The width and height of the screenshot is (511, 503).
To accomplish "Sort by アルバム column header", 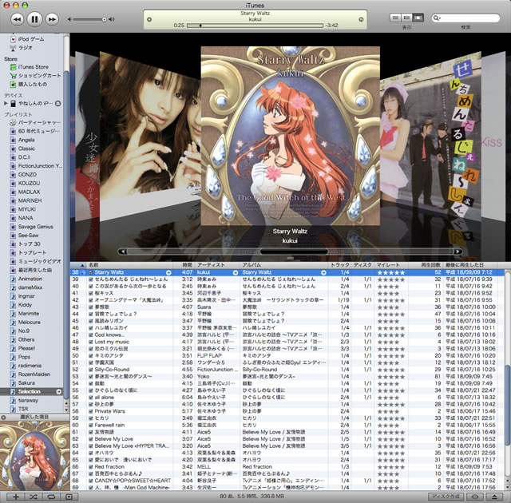I will pyautogui.click(x=283, y=265).
